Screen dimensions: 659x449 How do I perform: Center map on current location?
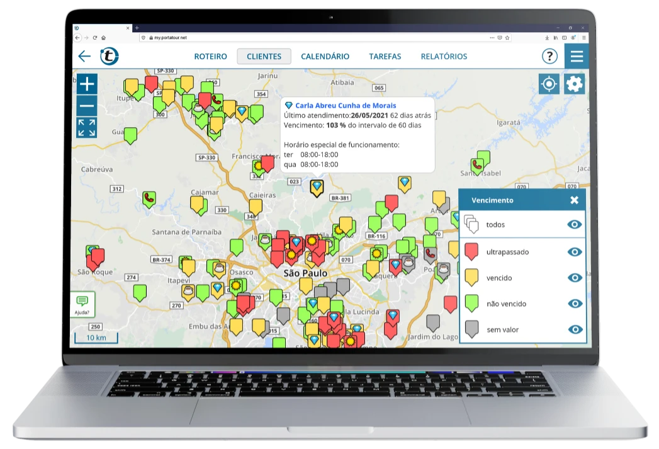coord(549,84)
